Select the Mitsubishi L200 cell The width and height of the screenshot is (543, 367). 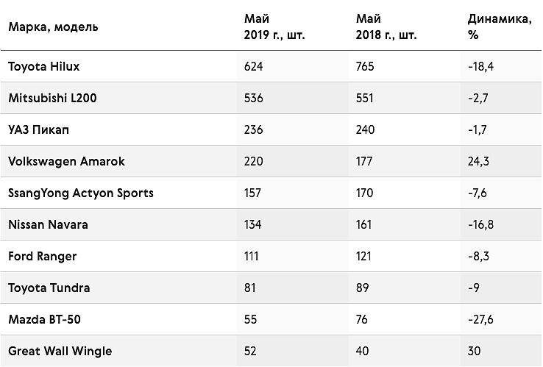click(52, 98)
